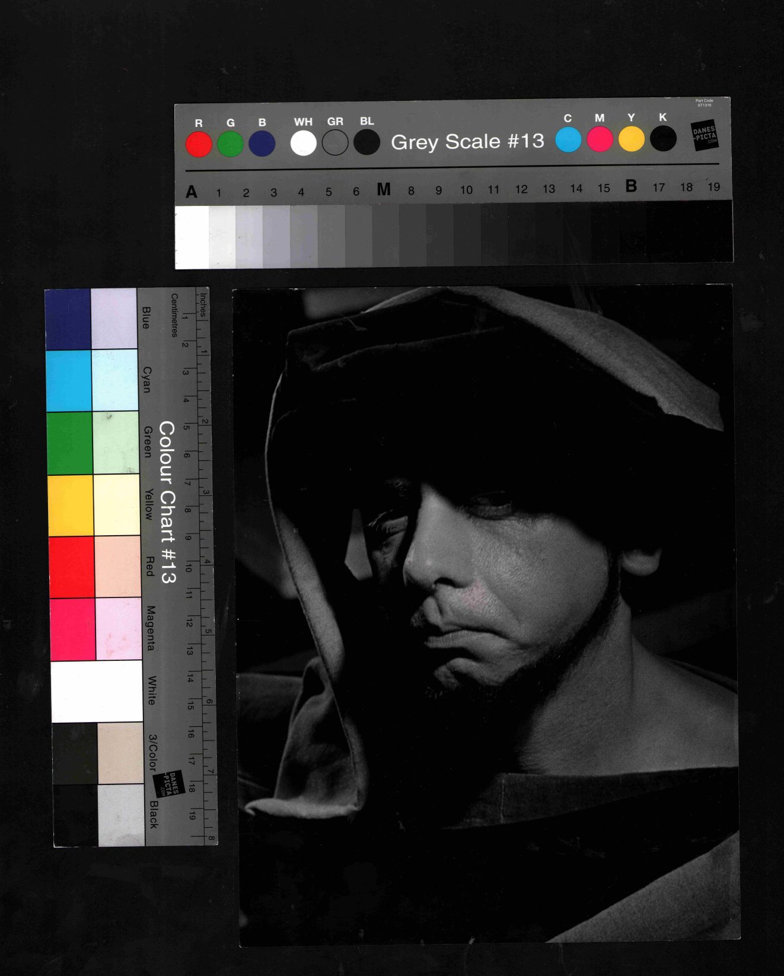Viewport: 784px width, 976px height.
Task: Select the white patch under letter A
Action: 192,236
